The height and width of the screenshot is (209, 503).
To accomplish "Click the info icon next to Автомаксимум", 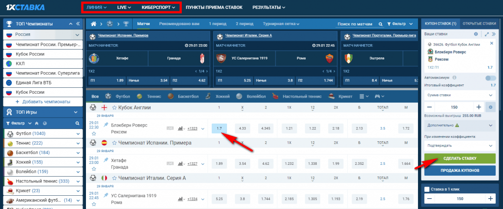I will click(x=454, y=78).
